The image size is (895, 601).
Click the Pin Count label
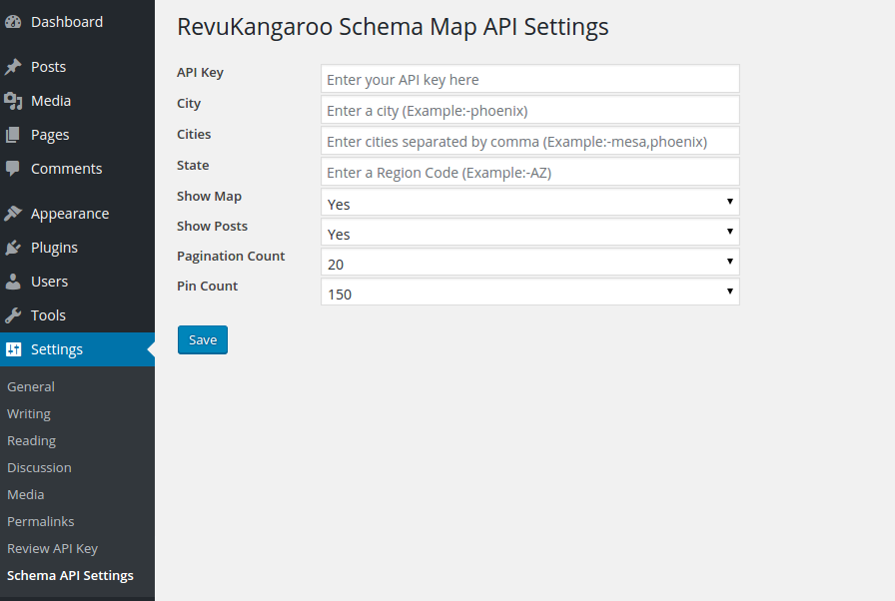(207, 286)
